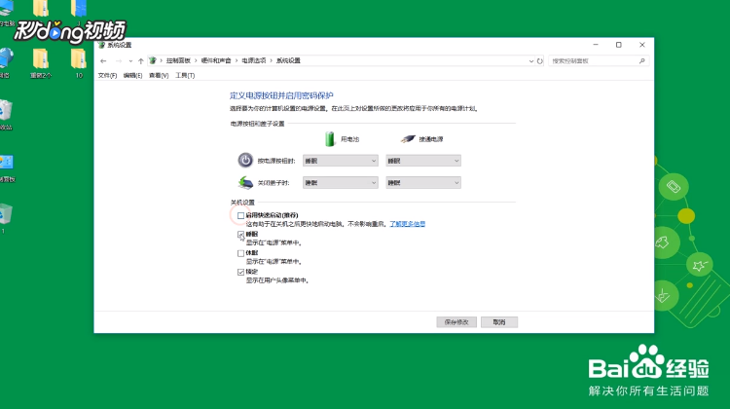Click 控制面板 in the breadcrumb
Screen dimensions: 730x409
[x=178, y=60]
